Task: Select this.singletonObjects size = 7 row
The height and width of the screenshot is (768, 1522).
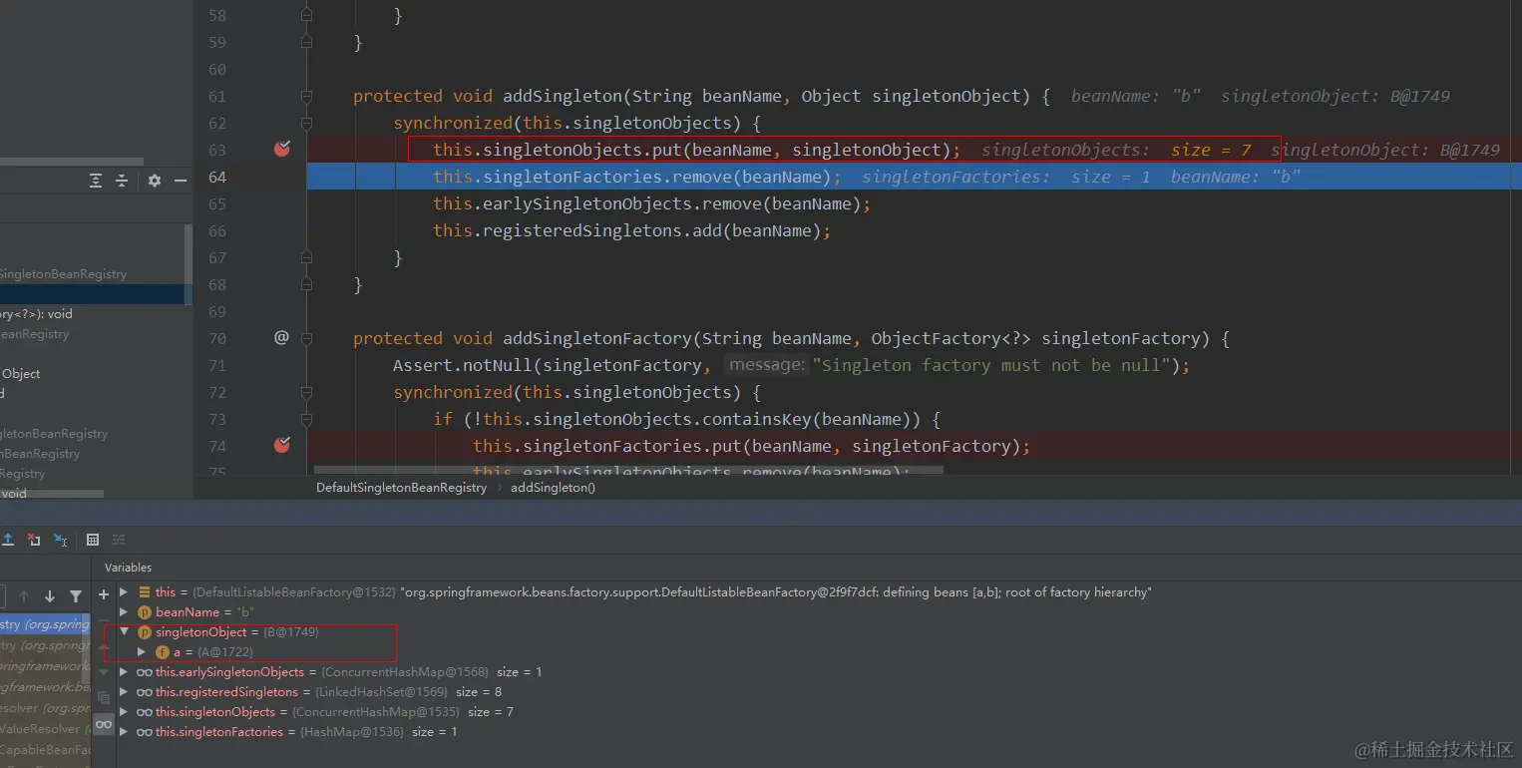Action: (819, 712)
